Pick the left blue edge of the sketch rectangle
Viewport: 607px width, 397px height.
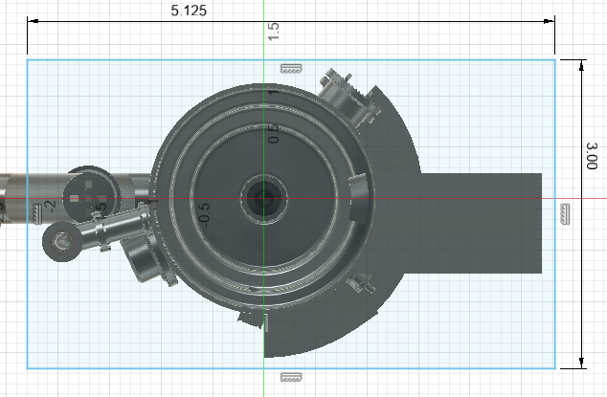(27, 306)
